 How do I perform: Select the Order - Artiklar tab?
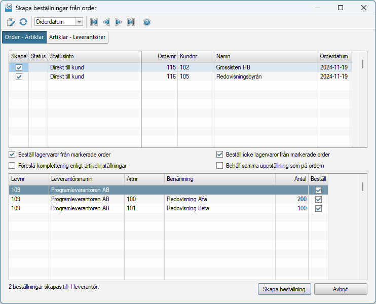coord(24,37)
